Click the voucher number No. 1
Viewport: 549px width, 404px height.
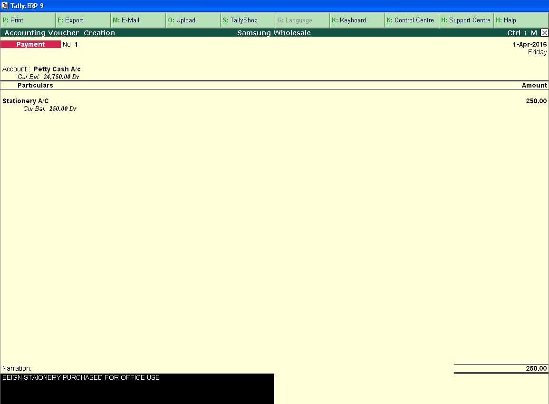click(x=70, y=44)
